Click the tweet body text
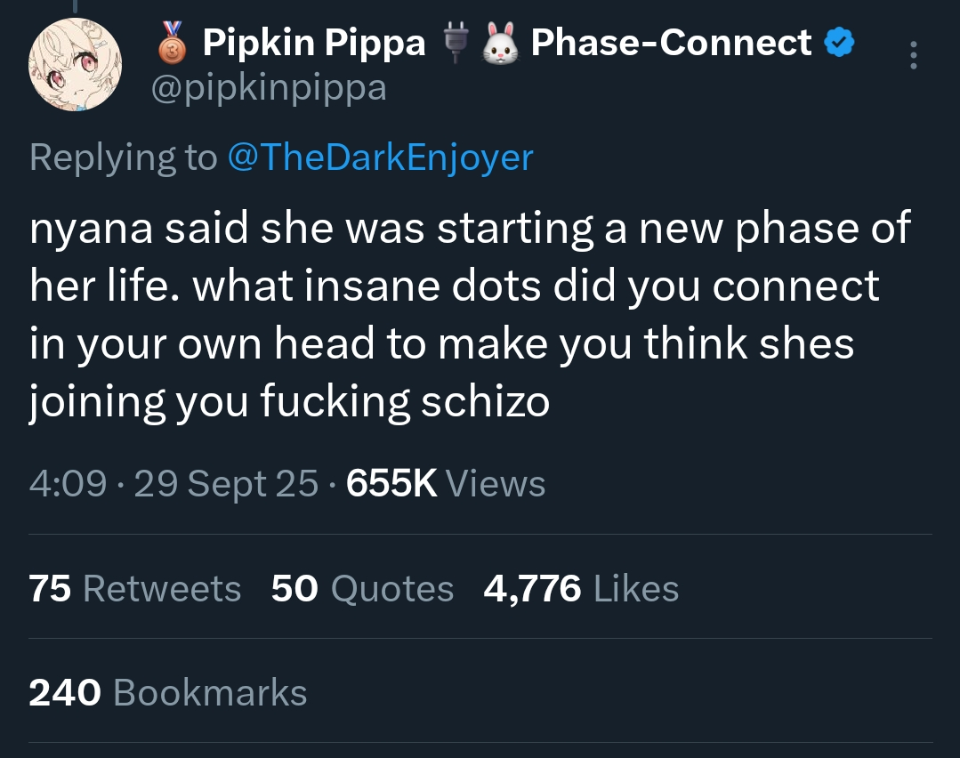 point(470,314)
